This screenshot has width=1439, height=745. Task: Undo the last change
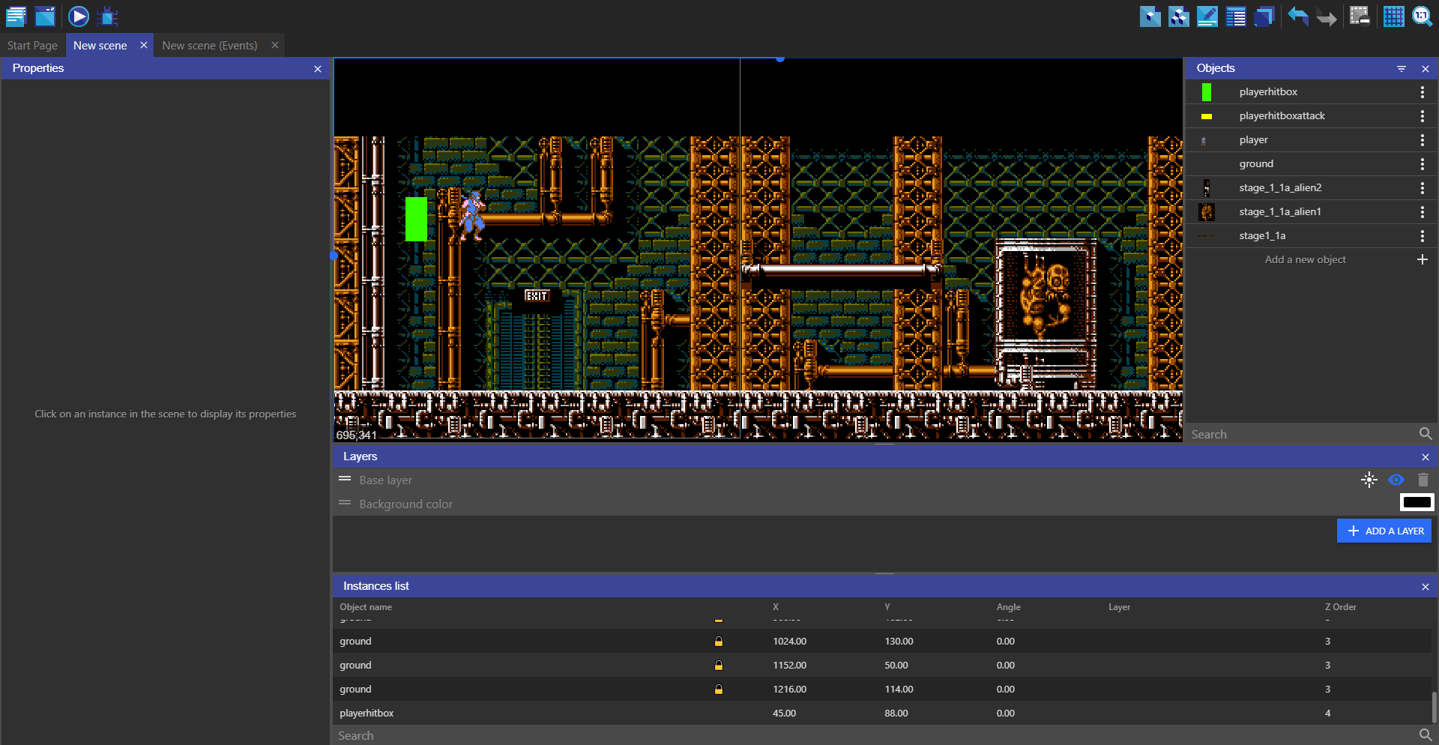click(1297, 16)
